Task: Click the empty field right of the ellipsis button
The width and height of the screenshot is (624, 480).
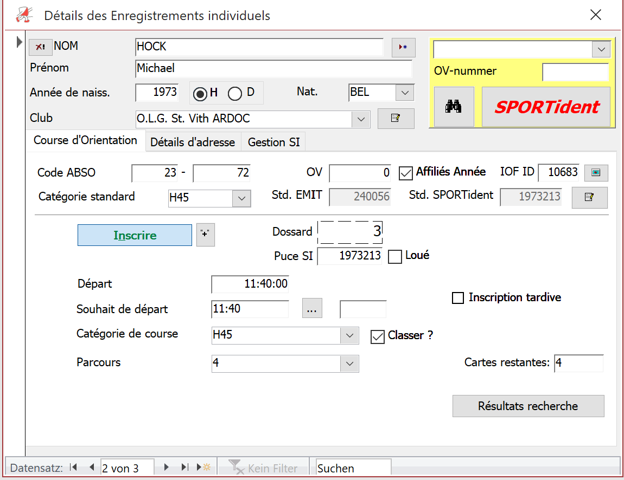Action: [363, 309]
